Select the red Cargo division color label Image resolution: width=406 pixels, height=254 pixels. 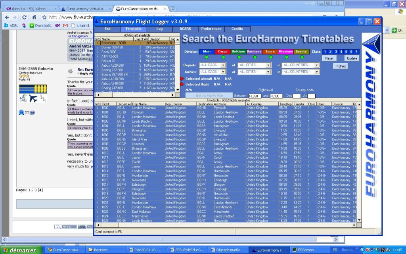tap(222, 52)
